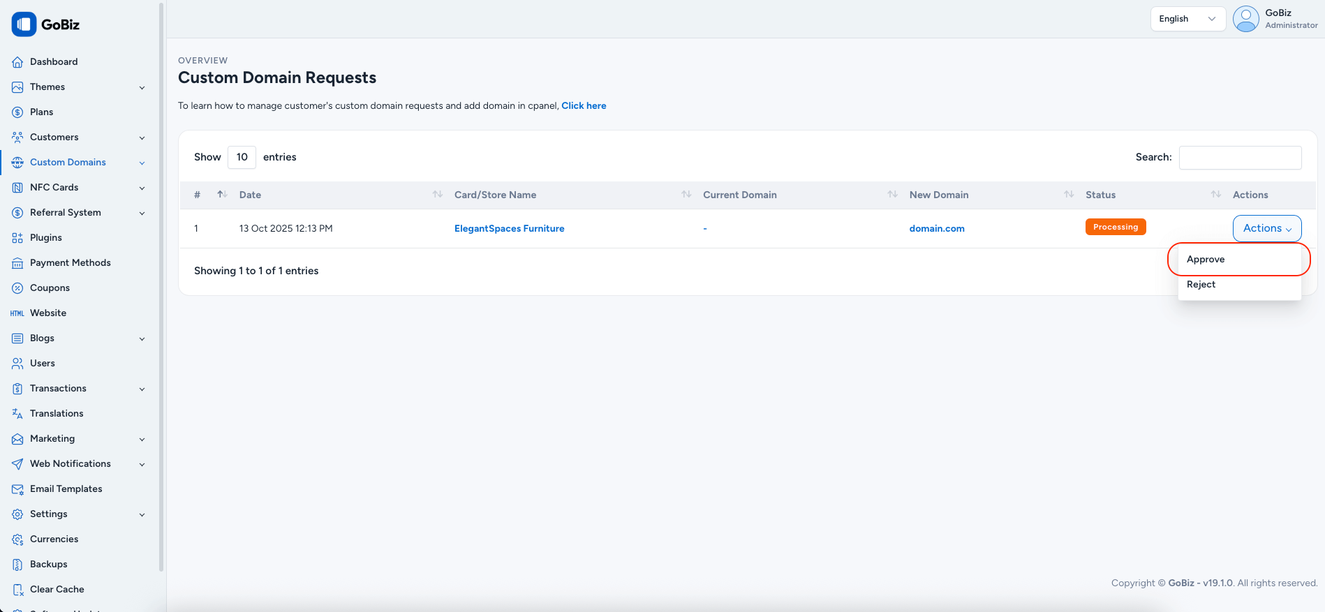Viewport: 1325px width, 612px height.
Task: Click the Backups icon in sidebar
Action: pos(17,565)
